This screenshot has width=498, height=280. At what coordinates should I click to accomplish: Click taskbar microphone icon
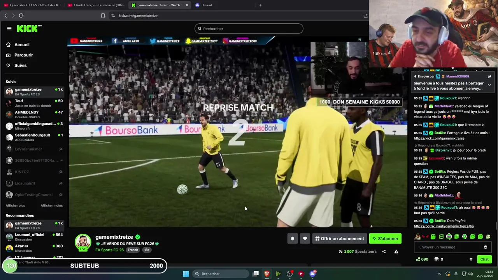(456, 274)
